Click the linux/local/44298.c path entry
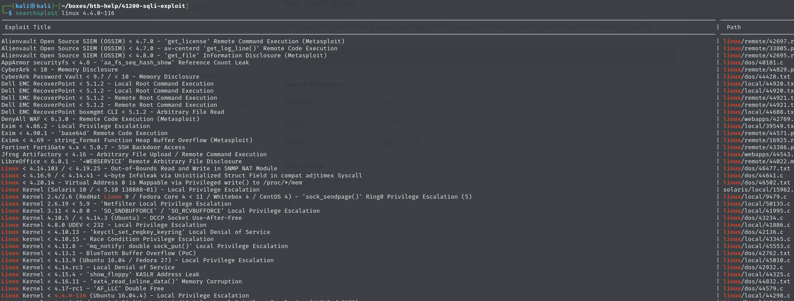Viewport: 794px width, 301px height. tap(756, 296)
